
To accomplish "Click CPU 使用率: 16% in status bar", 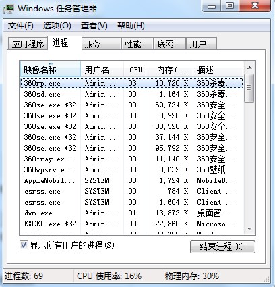I will (109, 276).
